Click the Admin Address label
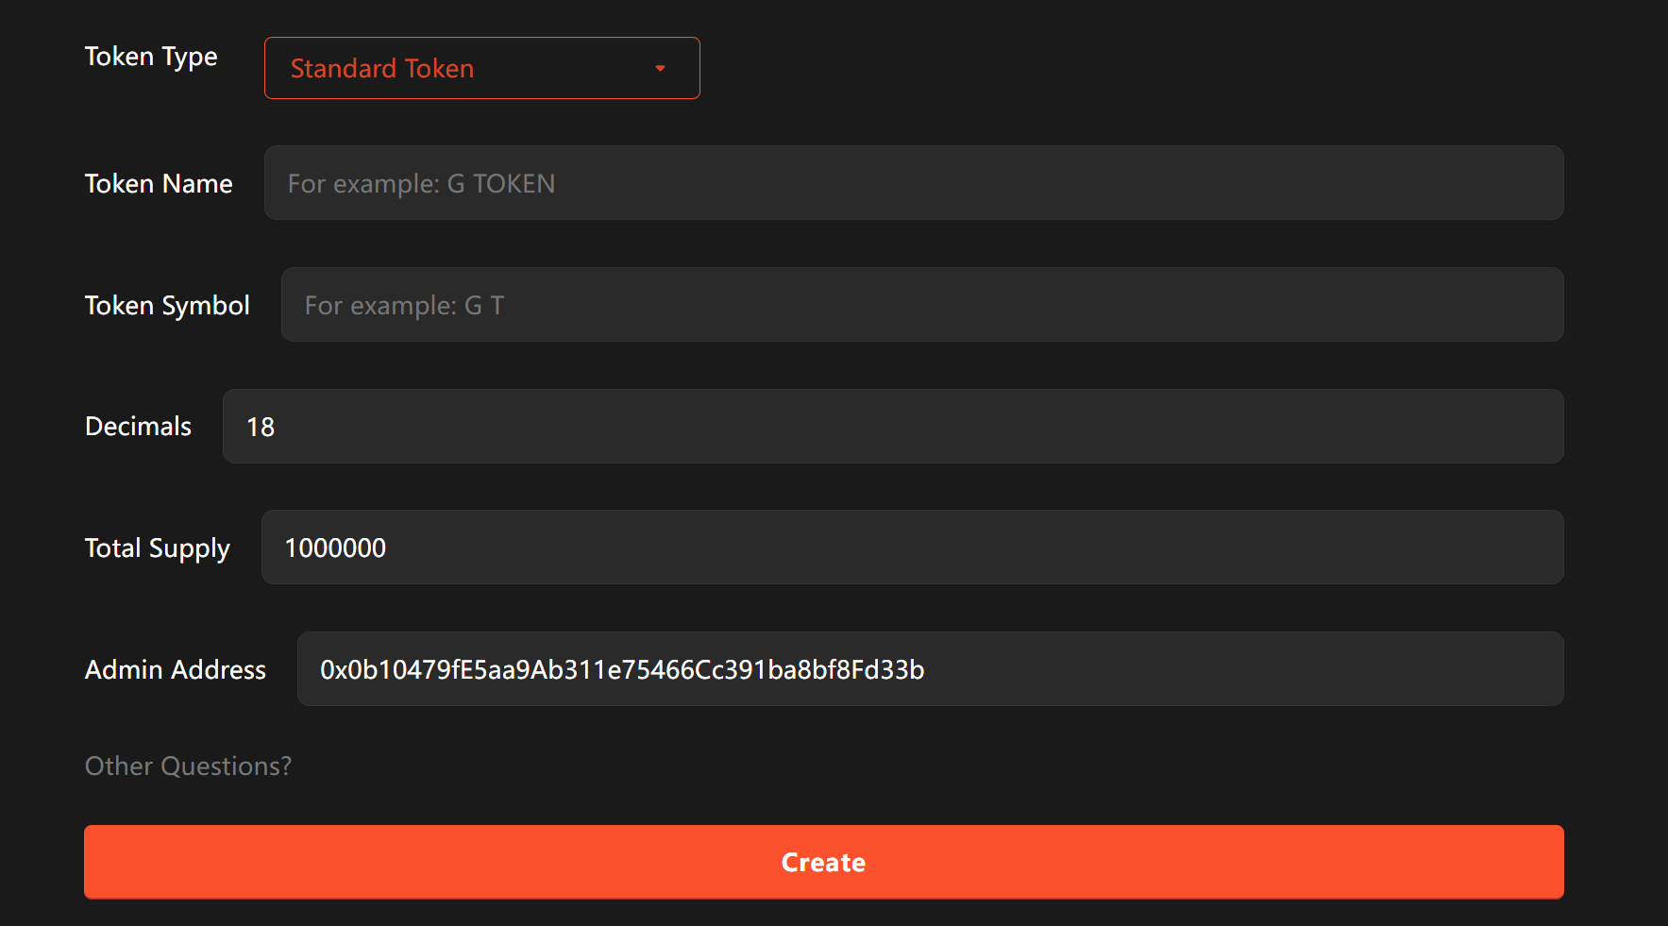The image size is (1668, 926). 175,669
